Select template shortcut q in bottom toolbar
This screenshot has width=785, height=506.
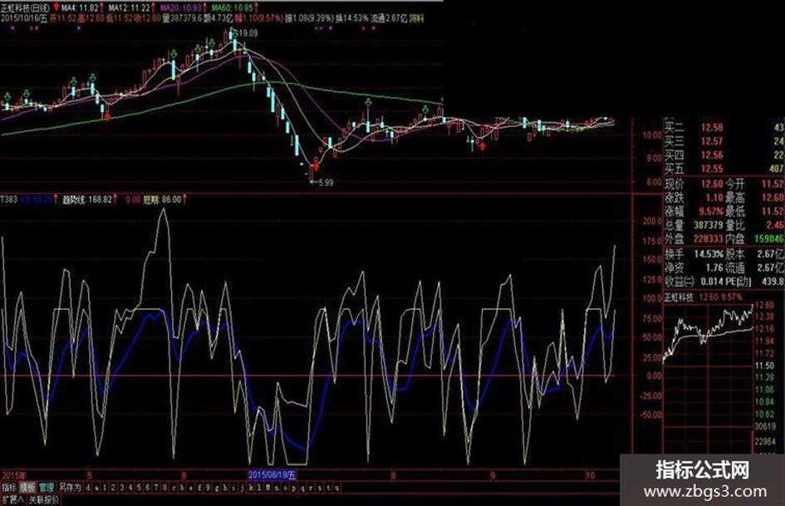(x=302, y=488)
